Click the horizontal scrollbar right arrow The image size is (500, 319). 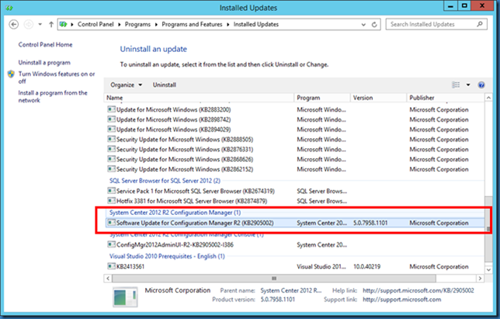pos(480,279)
